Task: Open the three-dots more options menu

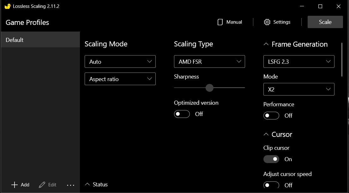Action: [x=71, y=185]
